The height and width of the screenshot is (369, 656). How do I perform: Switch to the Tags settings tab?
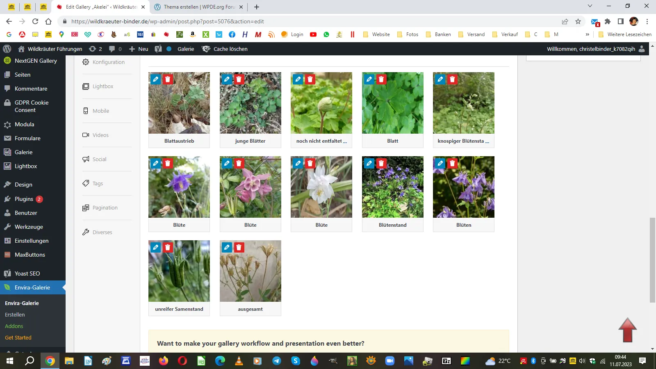[x=98, y=183]
